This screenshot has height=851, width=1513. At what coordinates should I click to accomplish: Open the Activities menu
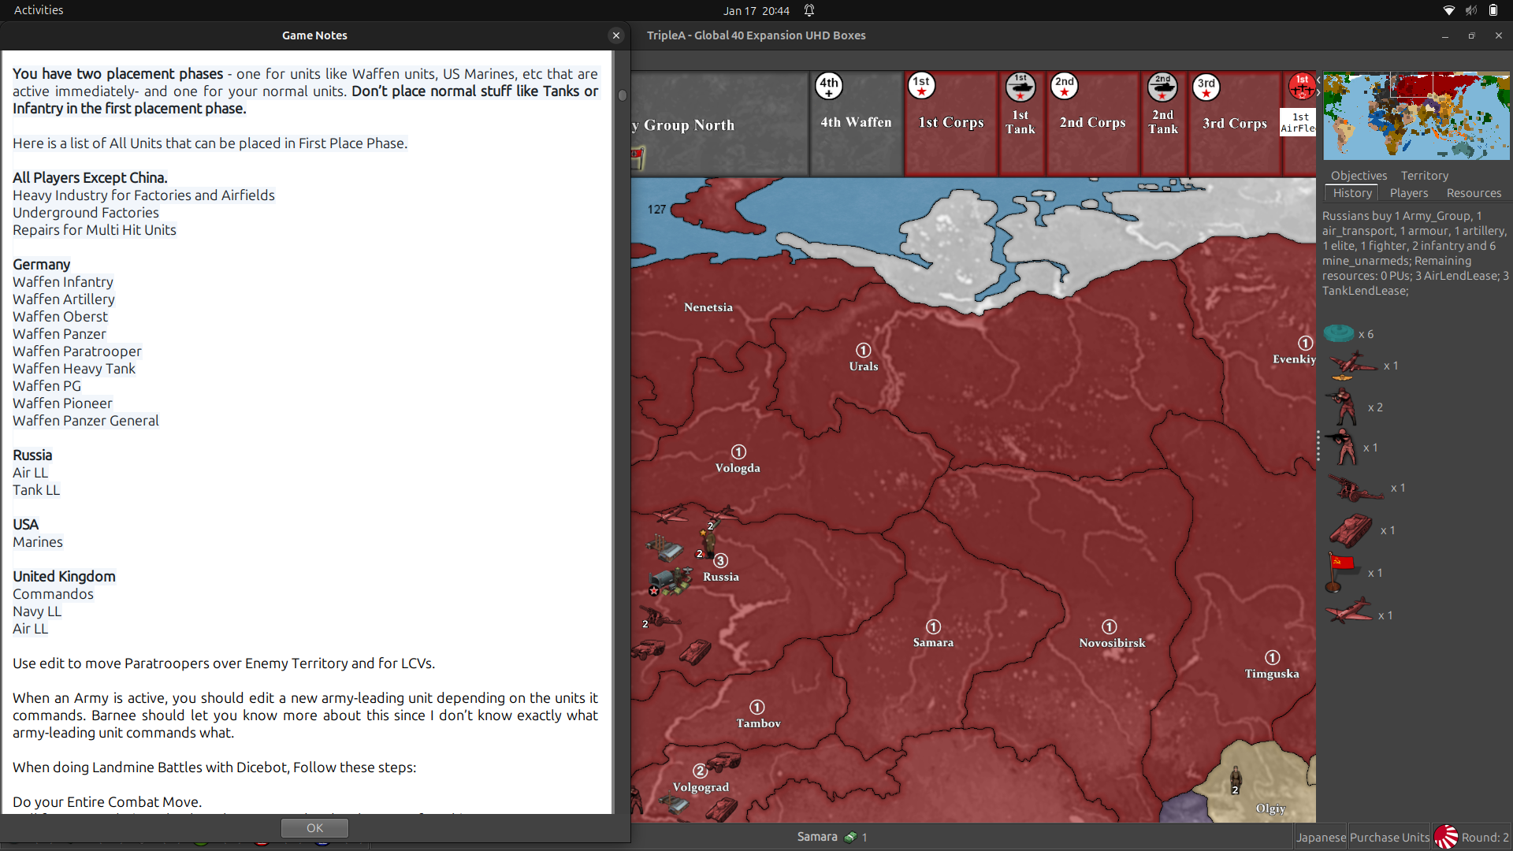point(38,10)
